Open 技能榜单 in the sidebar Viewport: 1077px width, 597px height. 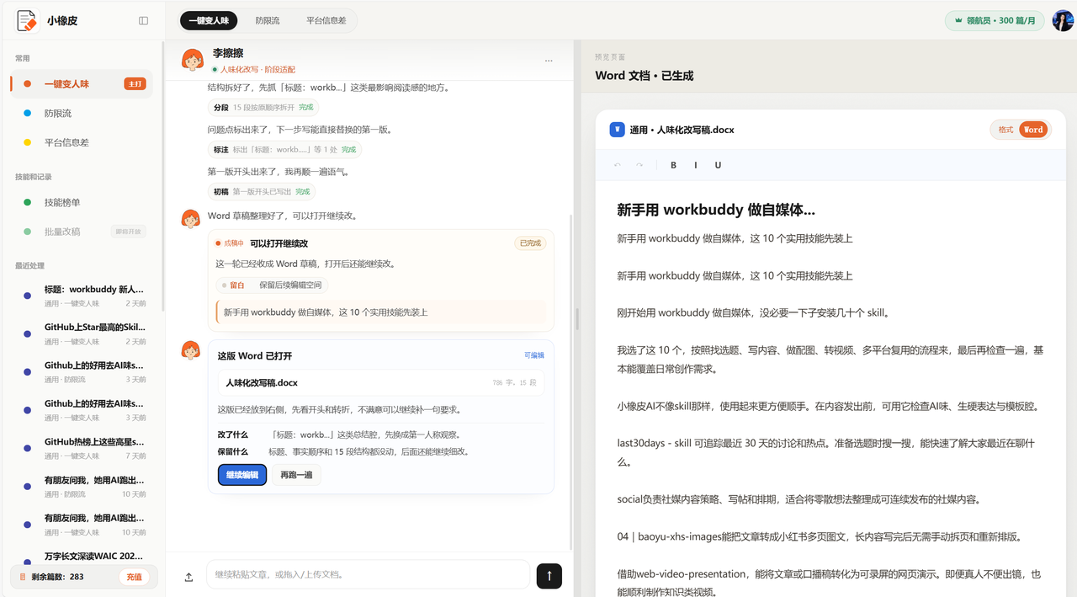click(82, 203)
